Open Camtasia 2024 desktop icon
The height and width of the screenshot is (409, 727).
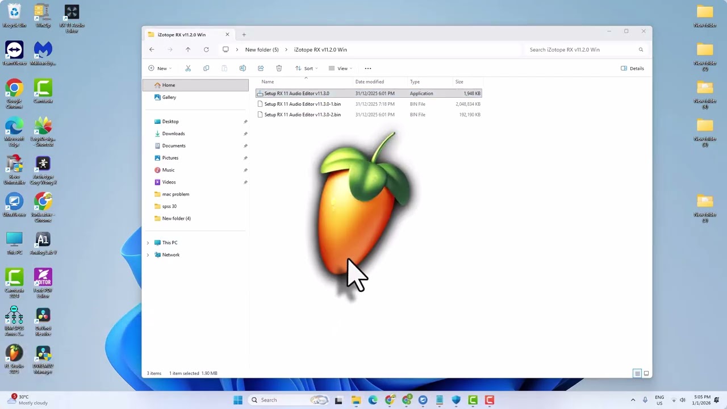(14, 283)
